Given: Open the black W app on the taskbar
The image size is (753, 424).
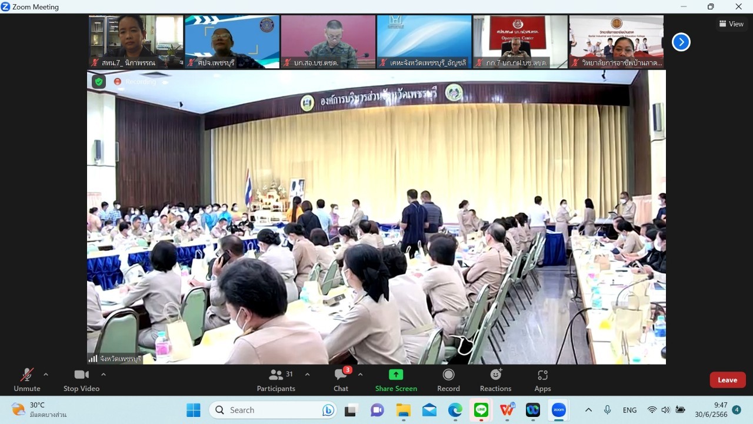Looking at the screenshot, I should [533, 410].
